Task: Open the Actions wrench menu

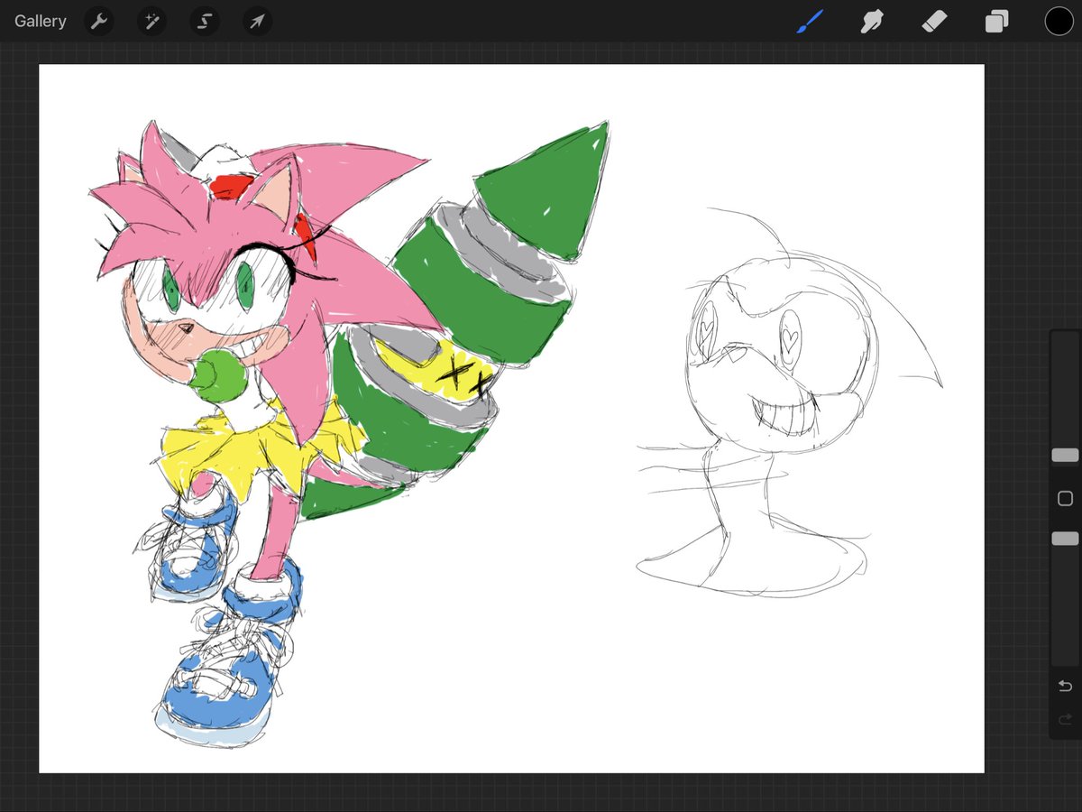Action: (x=99, y=21)
